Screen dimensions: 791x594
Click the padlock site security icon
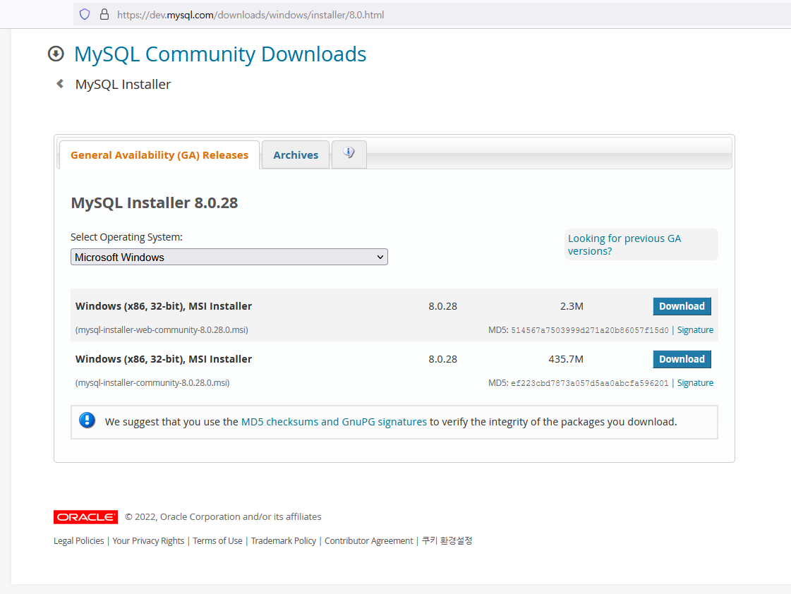click(104, 14)
